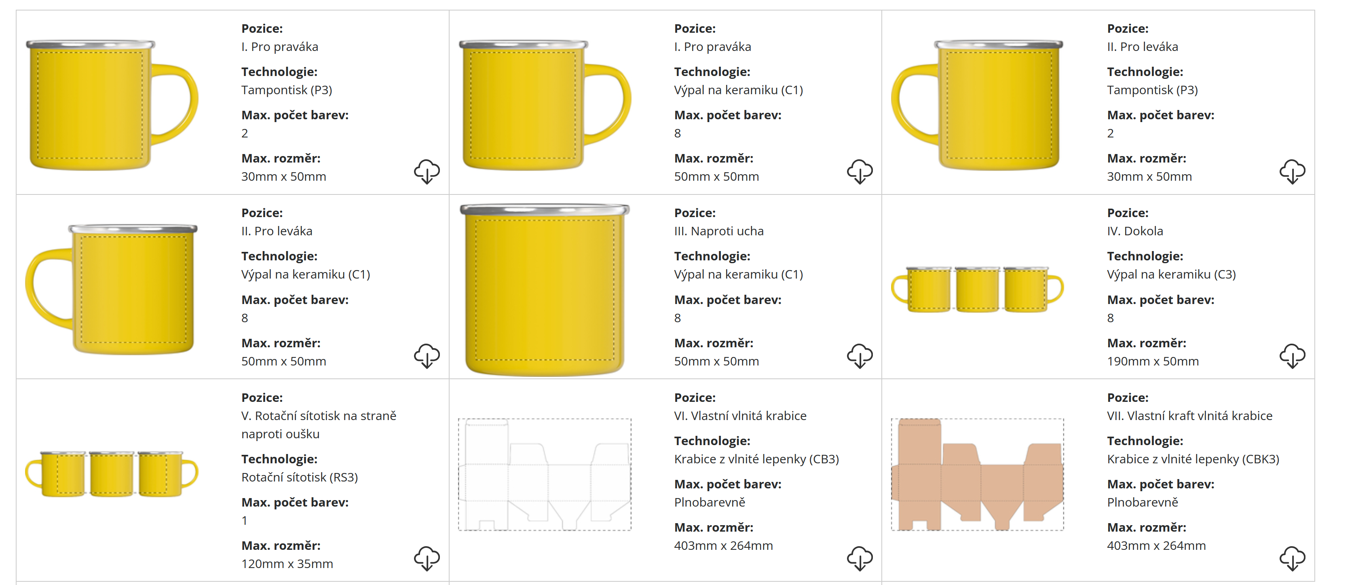Download template for Rotační sítotisk (RS3)
Viewport: 1354px width, 585px height.
[426, 558]
